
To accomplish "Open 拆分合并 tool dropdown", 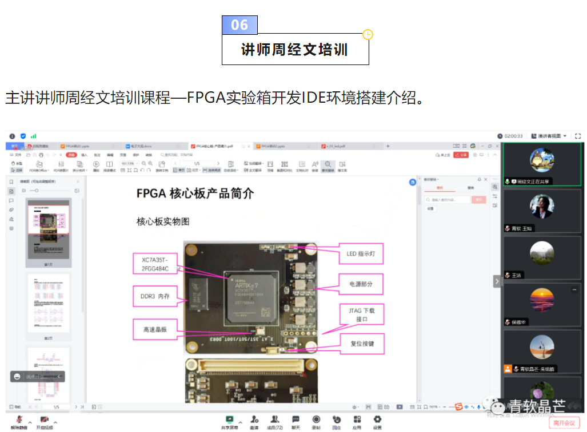I will point(80,167).
